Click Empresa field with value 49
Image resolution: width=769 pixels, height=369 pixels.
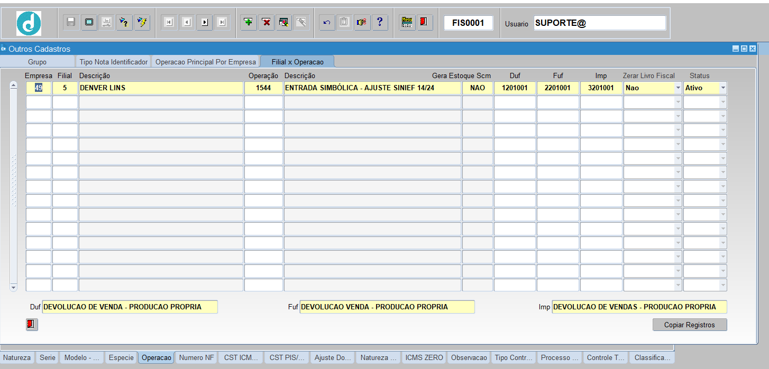(x=39, y=88)
